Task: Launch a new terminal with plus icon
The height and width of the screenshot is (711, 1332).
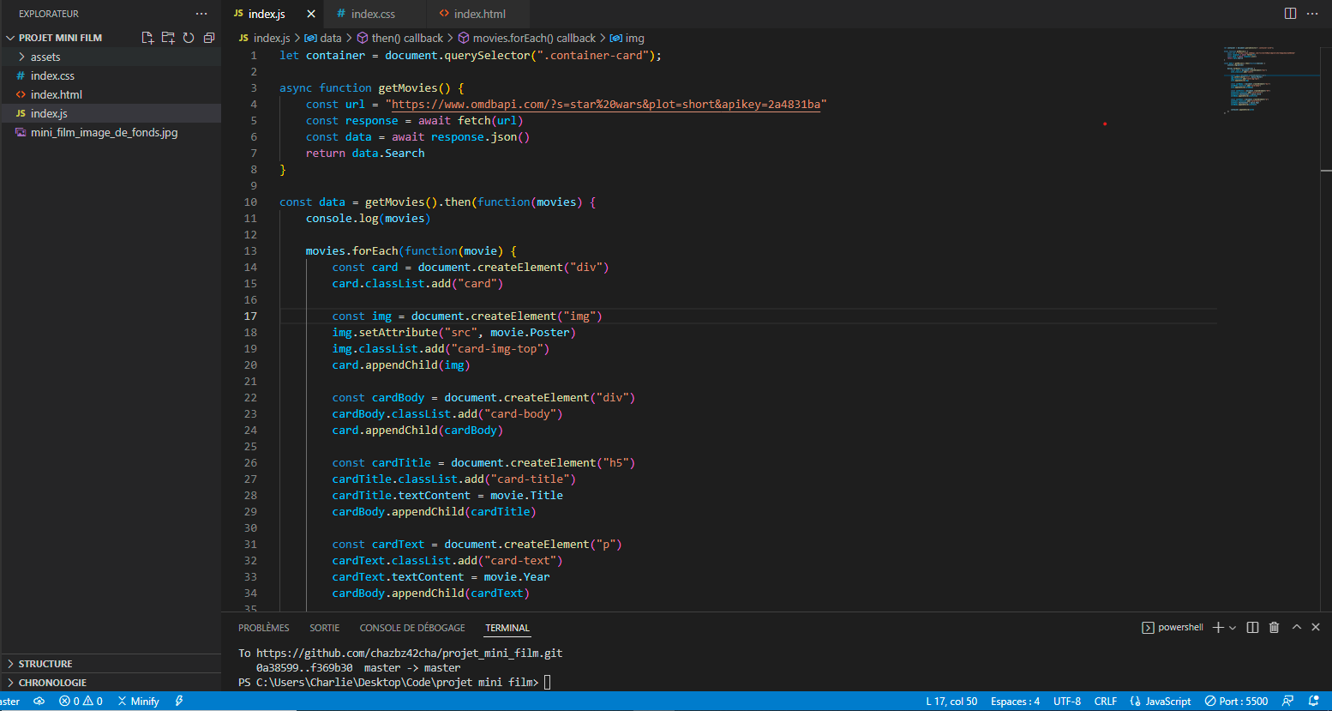Action: (1218, 628)
